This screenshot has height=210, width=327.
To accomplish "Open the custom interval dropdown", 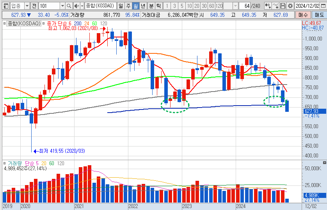I will click(235, 6).
